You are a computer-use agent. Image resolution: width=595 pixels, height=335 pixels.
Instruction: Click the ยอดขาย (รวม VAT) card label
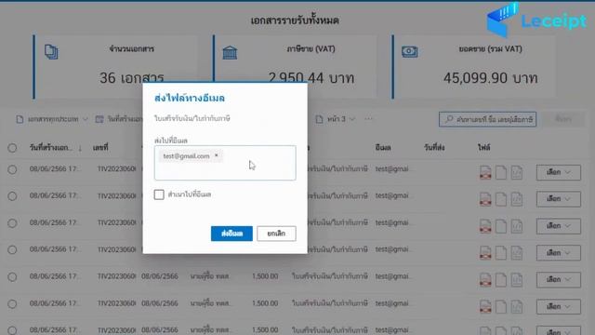[490, 49]
